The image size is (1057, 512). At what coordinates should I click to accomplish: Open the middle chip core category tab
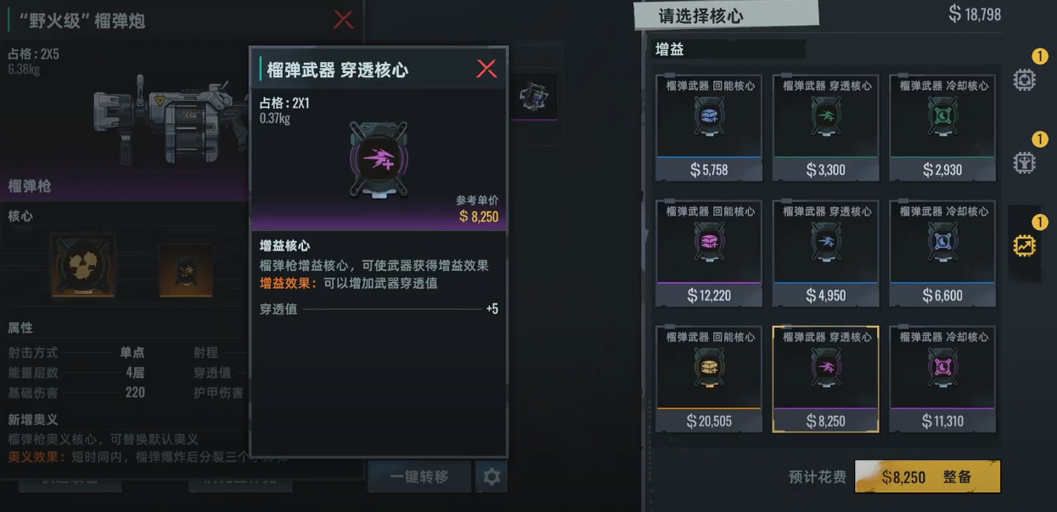(1025, 162)
